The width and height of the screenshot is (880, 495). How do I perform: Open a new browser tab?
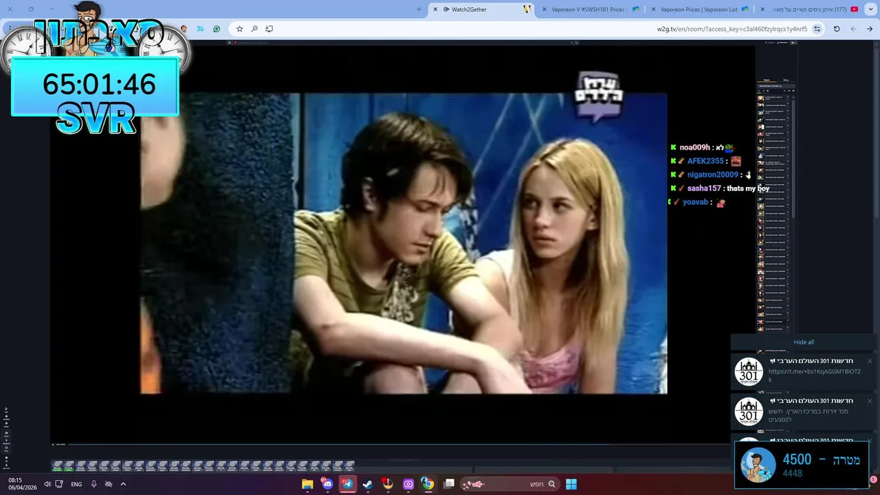click(x=419, y=10)
